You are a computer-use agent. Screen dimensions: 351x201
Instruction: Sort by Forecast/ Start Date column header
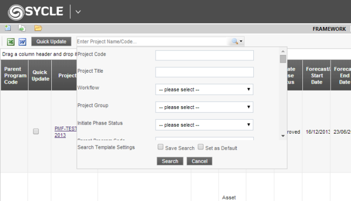[x=316, y=75]
